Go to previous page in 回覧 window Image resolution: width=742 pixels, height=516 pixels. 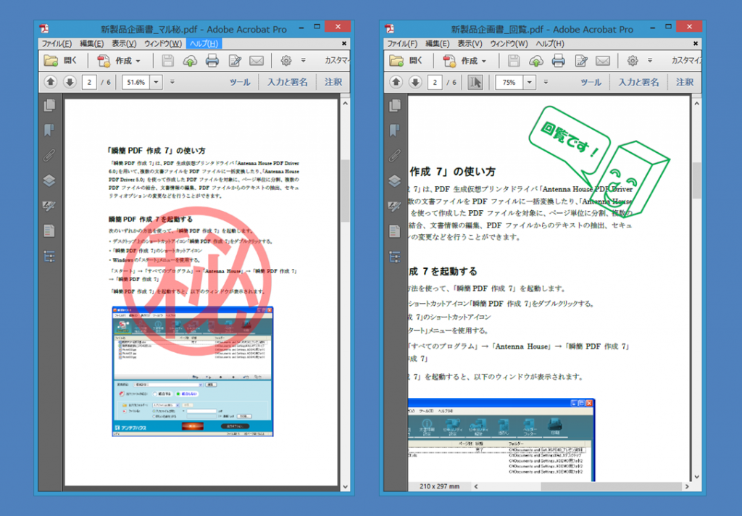pos(396,82)
